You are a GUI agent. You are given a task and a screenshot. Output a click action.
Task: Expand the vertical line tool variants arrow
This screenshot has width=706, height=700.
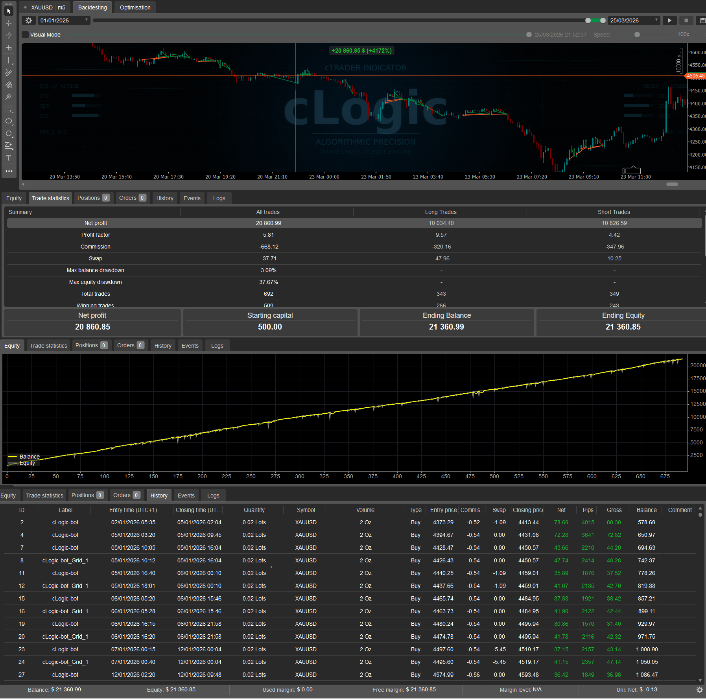point(12,64)
